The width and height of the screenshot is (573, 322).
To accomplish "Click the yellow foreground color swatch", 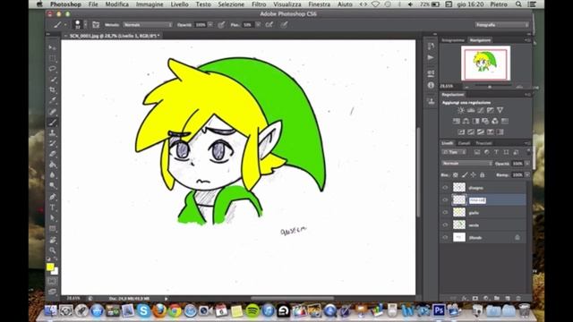I will (50, 267).
